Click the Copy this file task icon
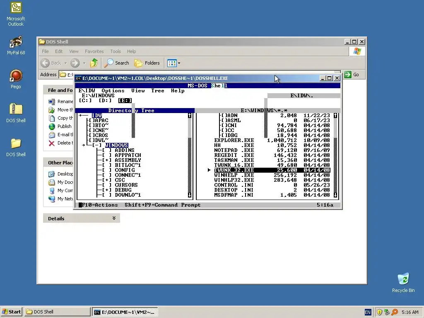 pyautogui.click(x=52, y=118)
